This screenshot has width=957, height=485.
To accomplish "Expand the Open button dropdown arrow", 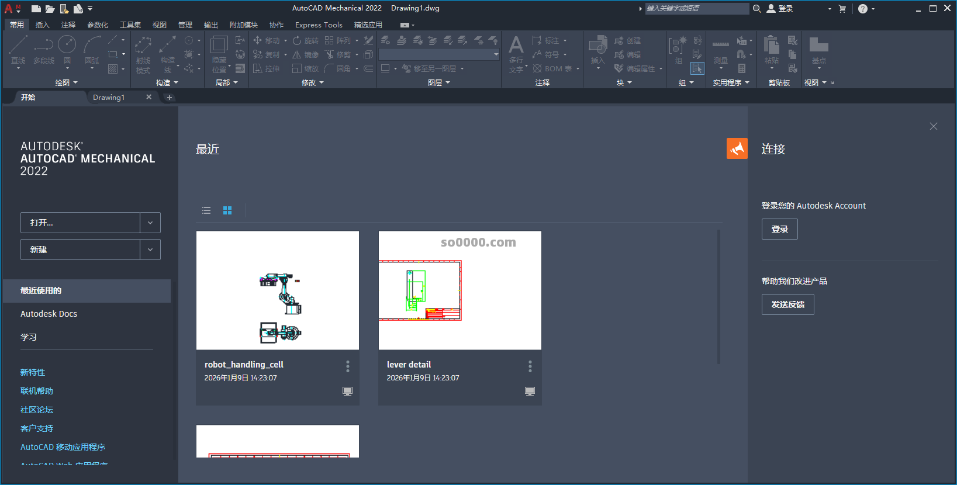I will pos(150,223).
